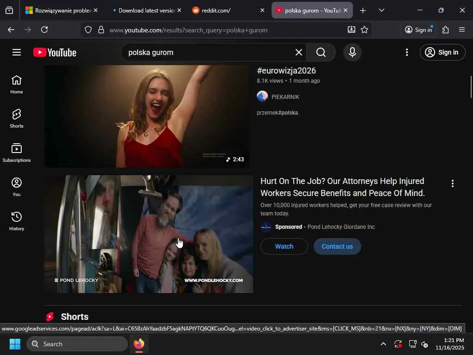Close the reddit.com tab

pos(262,11)
